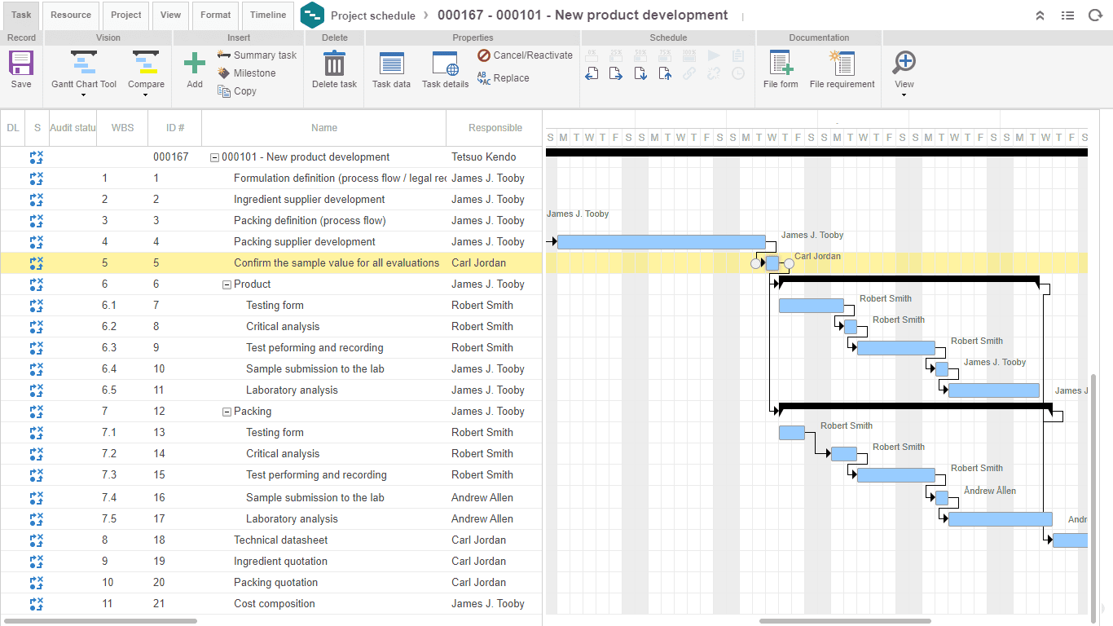The height and width of the screenshot is (626, 1113).
Task: Click the Save floppy disk icon
Action: coord(21,64)
